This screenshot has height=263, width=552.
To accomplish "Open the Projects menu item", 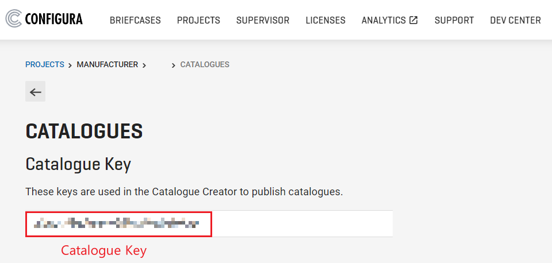I will point(198,21).
